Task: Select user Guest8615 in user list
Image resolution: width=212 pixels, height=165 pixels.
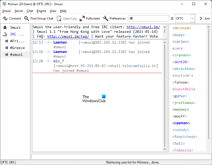Action: point(184,89)
